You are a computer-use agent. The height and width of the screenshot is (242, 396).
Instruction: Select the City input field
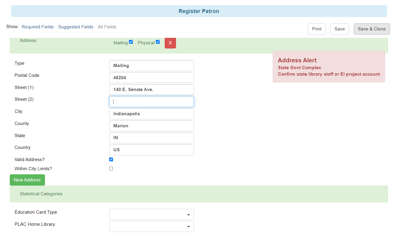[151, 114]
